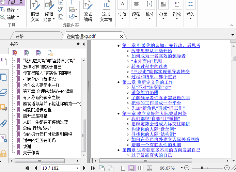Open the Security lock panel icon
236x172 pixels.
click(3, 154)
